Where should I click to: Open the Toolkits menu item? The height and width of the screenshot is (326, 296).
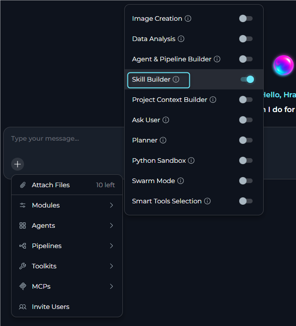point(67,266)
